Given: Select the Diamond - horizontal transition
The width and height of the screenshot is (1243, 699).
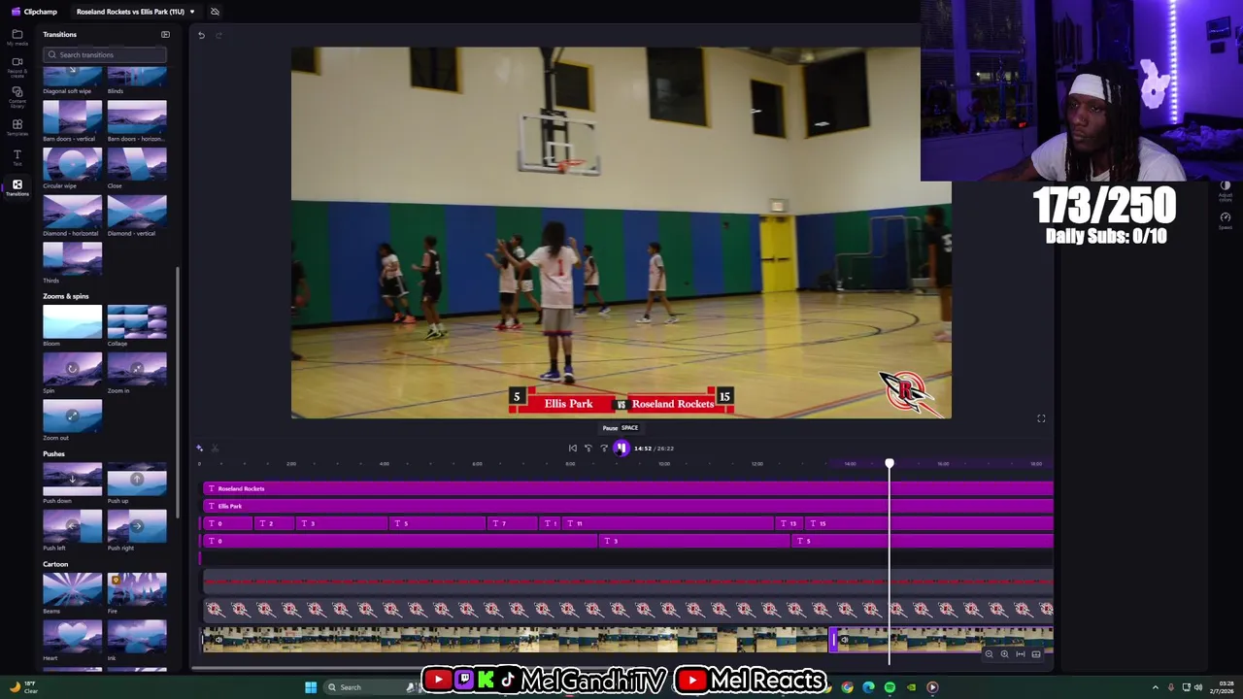Looking at the screenshot, I should coord(72,212).
